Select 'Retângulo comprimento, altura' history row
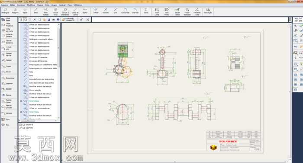The height and width of the screenshot is (163, 303). click(41, 39)
